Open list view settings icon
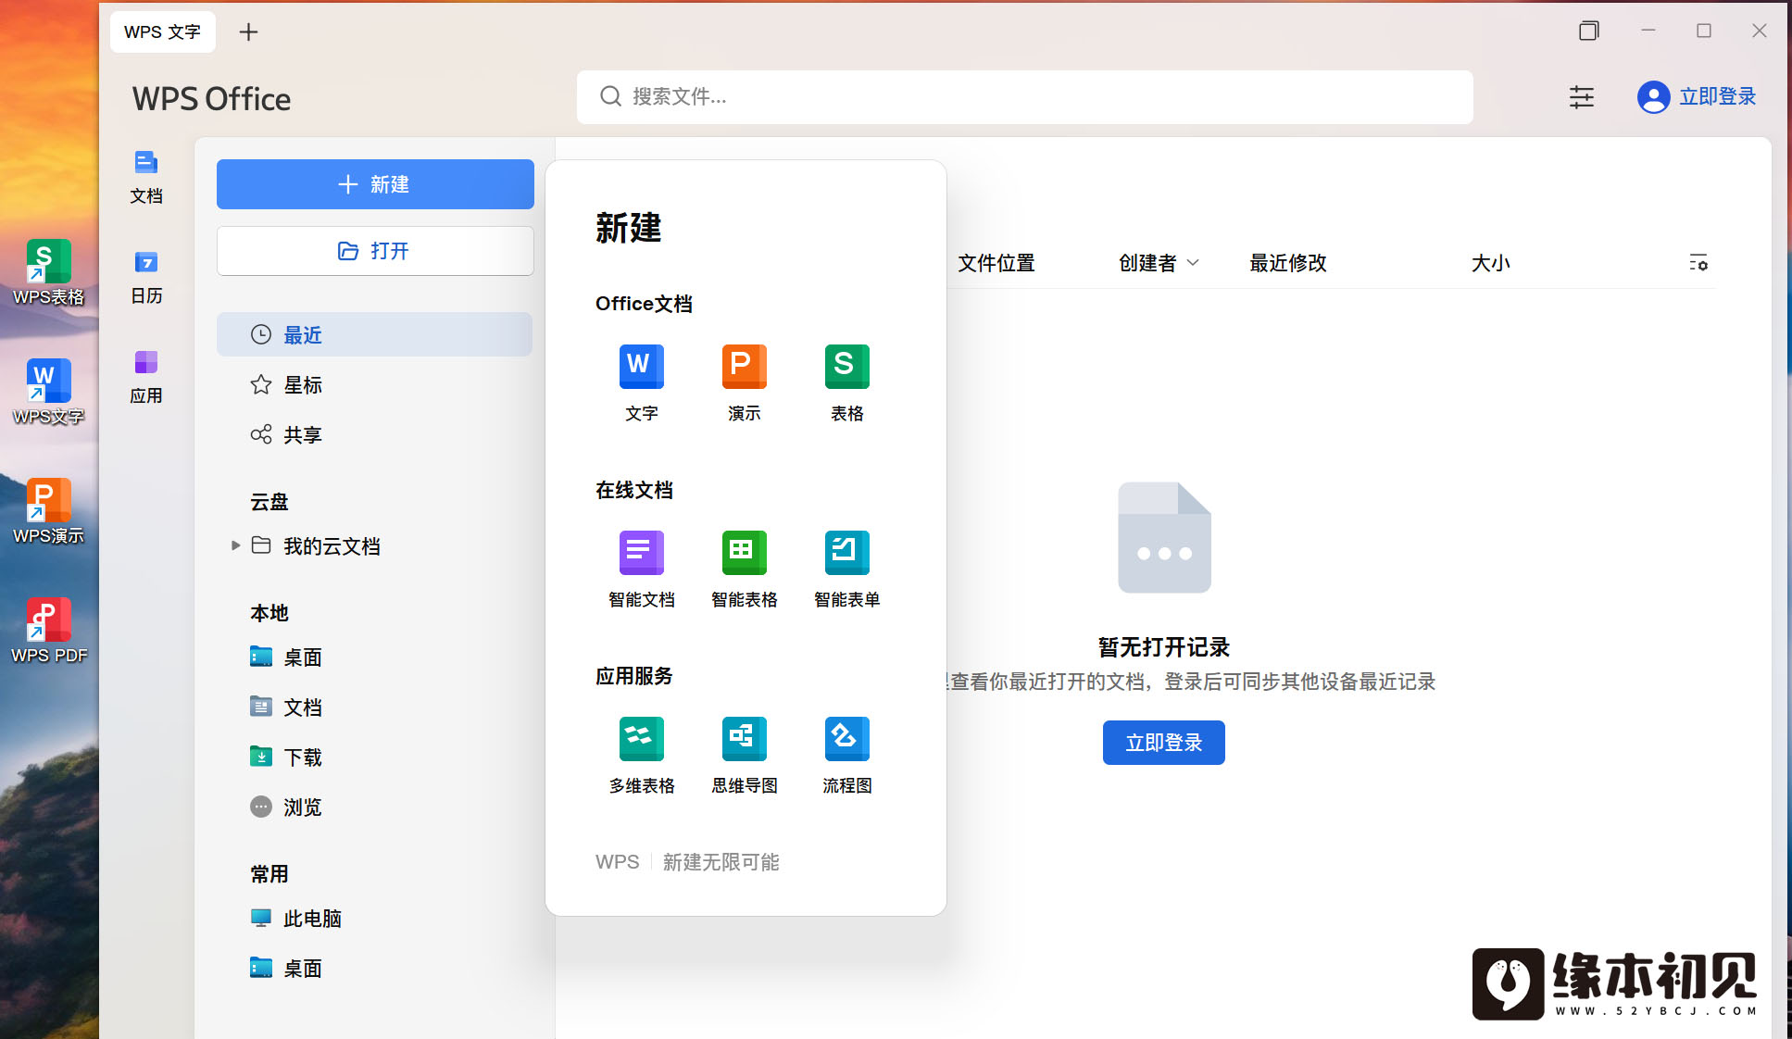The image size is (1792, 1039). 1698,263
